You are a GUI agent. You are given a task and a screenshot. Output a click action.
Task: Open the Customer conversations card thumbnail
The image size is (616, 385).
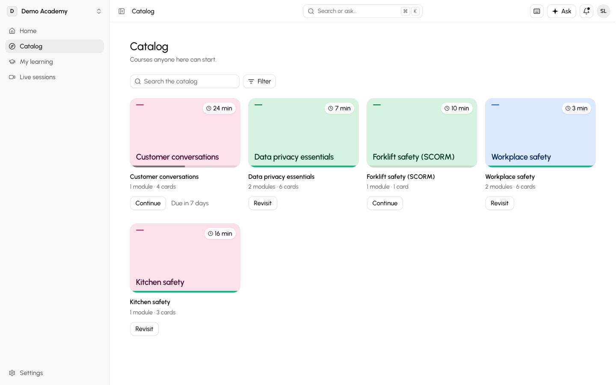pyautogui.click(x=185, y=133)
